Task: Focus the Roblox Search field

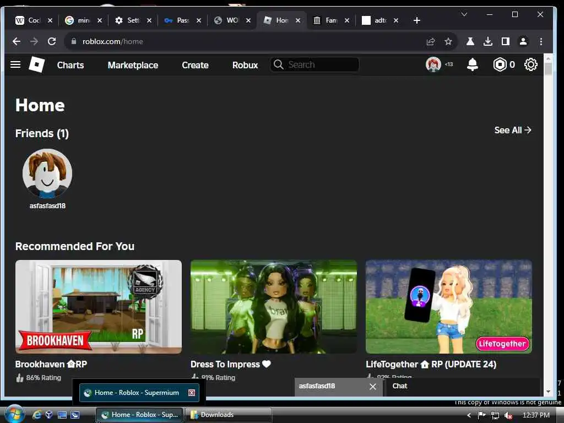Action: 314,65
